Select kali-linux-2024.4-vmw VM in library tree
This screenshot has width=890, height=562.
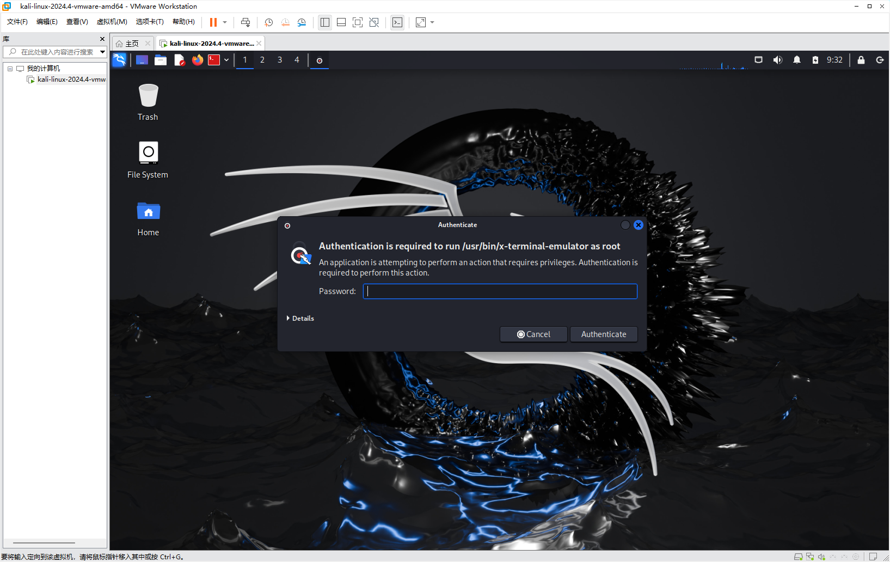[71, 80]
